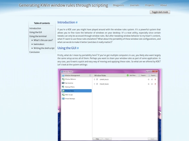Open the About page
Image resolution: width=189 pixels, height=141 pixels.
tap(163, 5)
